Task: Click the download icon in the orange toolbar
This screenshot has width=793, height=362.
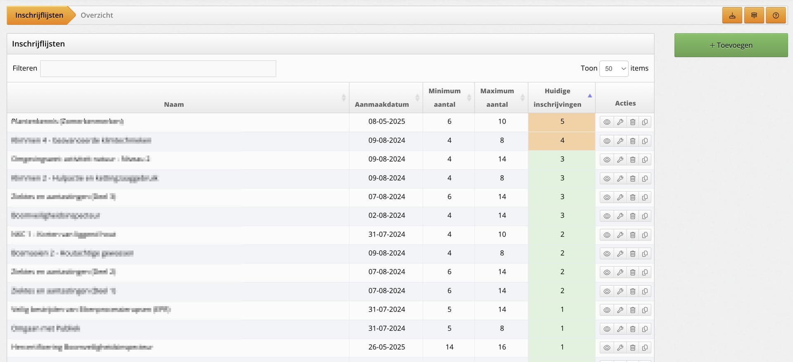Action: click(732, 16)
